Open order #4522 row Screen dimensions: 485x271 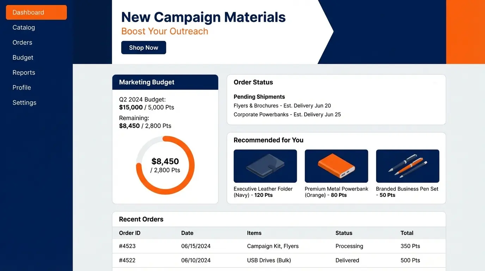279,260
